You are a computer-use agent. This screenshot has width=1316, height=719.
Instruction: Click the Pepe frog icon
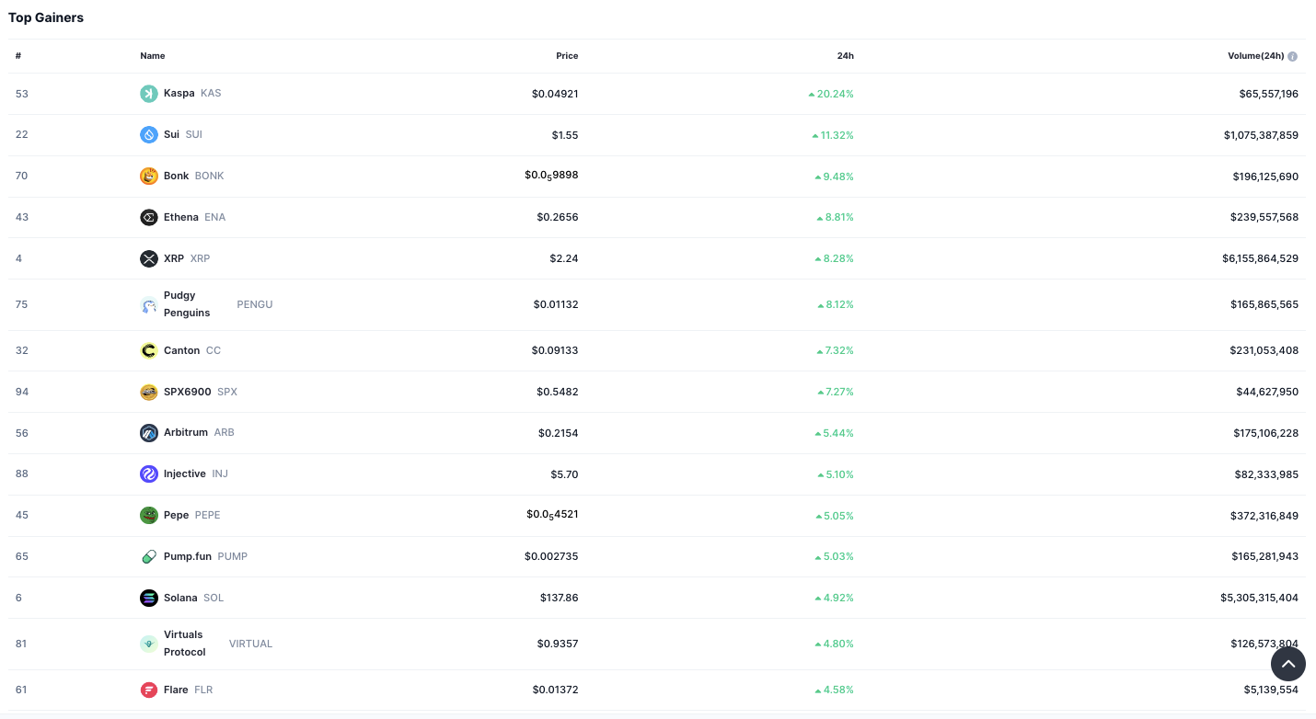149,515
